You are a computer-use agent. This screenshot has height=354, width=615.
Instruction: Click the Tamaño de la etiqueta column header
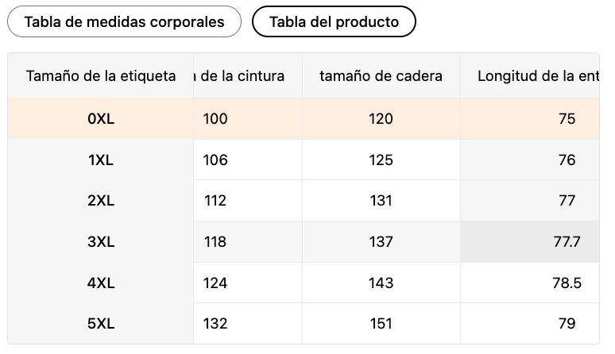coord(101,75)
